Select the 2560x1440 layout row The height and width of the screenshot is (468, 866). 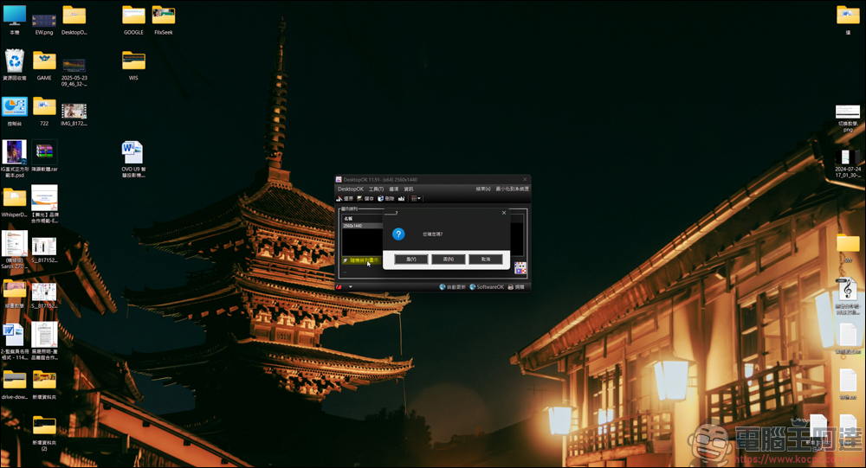tap(362, 226)
